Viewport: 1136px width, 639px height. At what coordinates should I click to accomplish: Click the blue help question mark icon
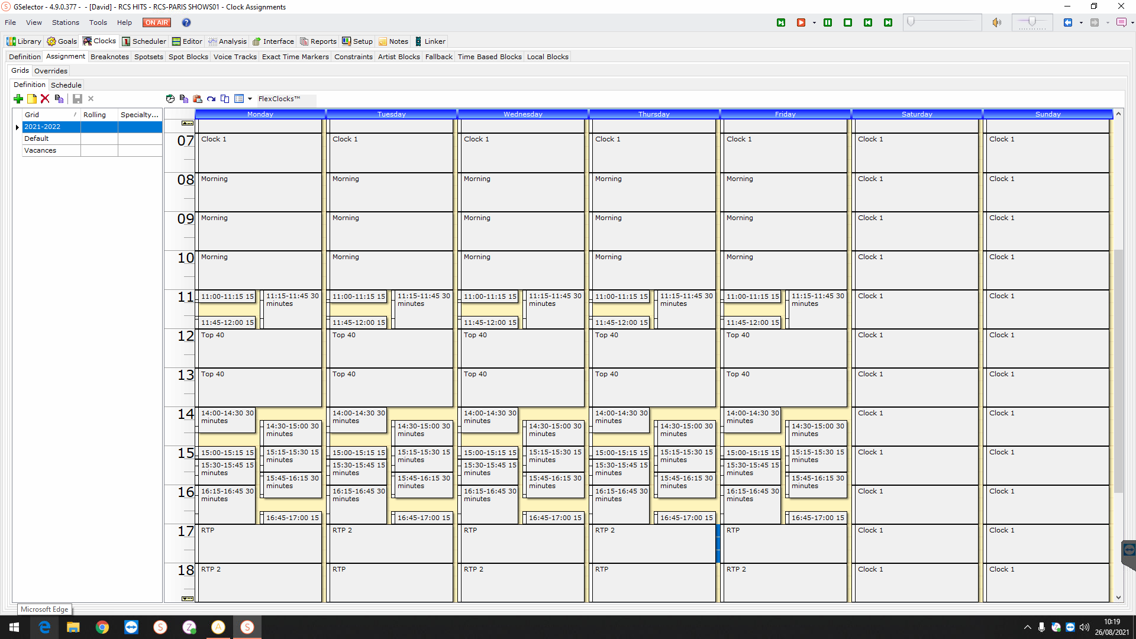click(x=186, y=22)
